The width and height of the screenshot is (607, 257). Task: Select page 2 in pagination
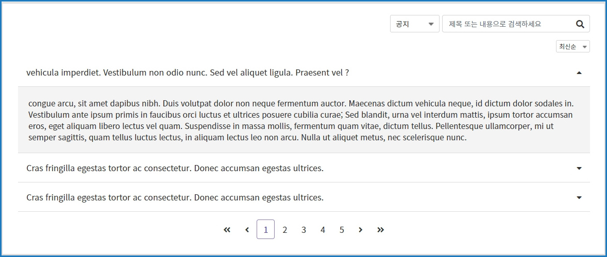pos(284,230)
